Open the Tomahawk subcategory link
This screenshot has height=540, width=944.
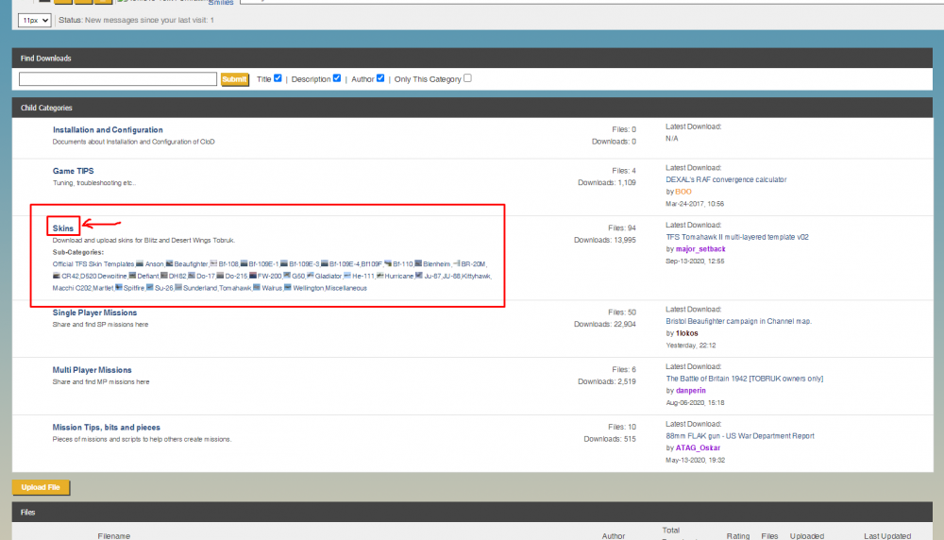(x=235, y=288)
